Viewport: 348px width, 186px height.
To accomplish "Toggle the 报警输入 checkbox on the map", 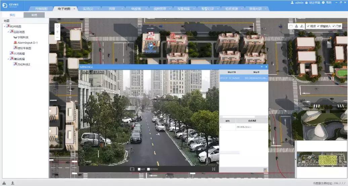I will coord(318,26).
